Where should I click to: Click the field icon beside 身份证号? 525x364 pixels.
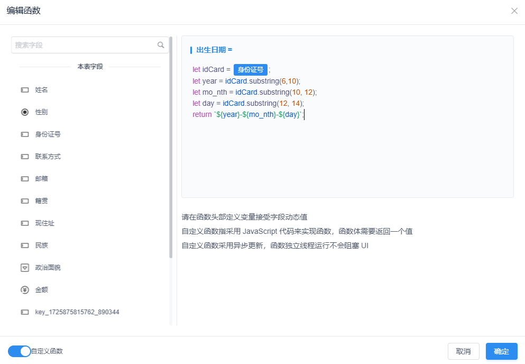(24, 134)
